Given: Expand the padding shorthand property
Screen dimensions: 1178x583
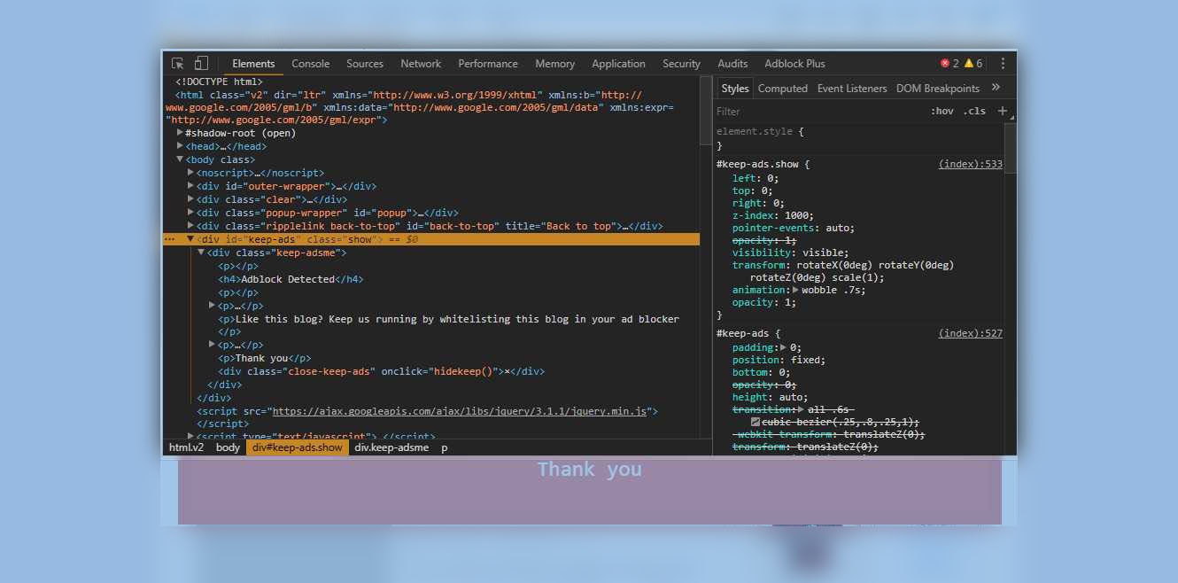Looking at the screenshot, I should click(x=783, y=347).
